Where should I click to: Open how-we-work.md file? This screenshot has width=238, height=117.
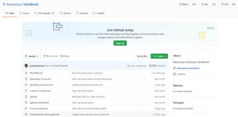[x=39, y=108]
